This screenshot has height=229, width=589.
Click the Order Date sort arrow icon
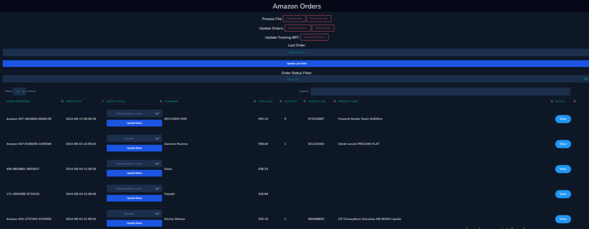(102, 101)
